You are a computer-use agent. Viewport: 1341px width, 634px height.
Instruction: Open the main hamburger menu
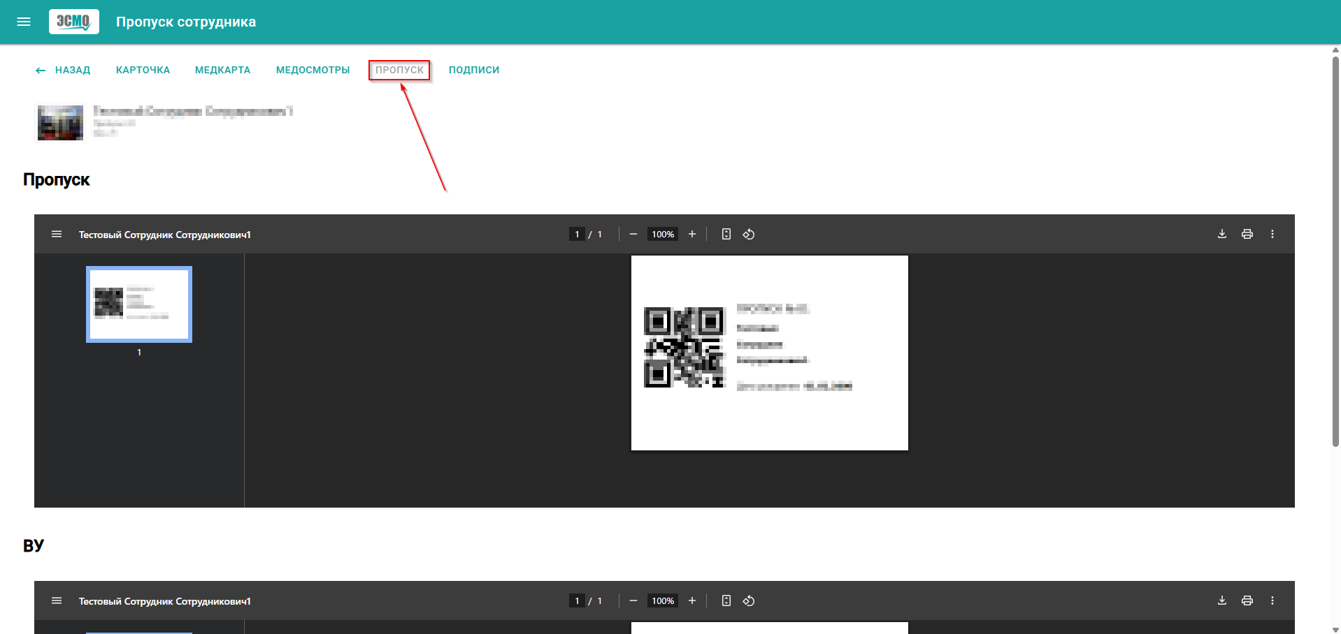tap(24, 22)
